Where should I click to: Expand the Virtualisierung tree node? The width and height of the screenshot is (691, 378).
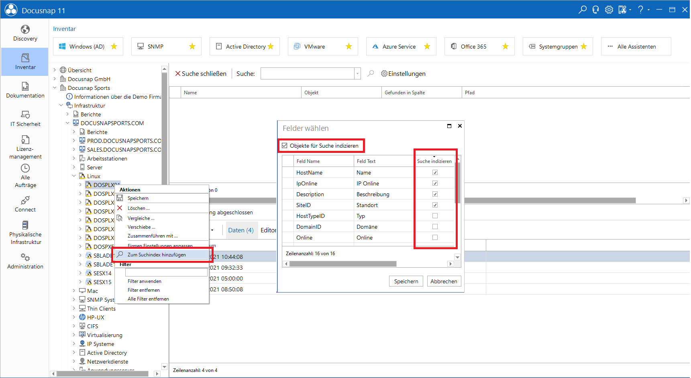(x=74, y=335)
